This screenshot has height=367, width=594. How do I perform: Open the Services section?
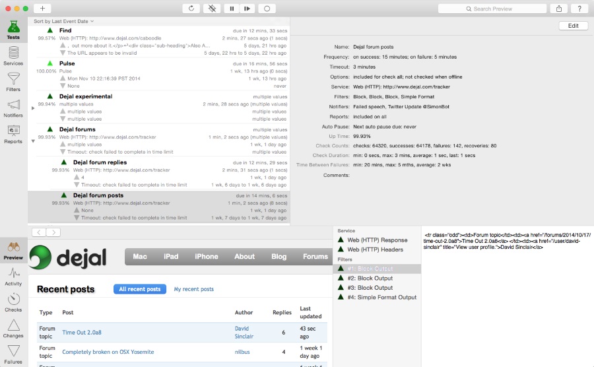[13, 55]
